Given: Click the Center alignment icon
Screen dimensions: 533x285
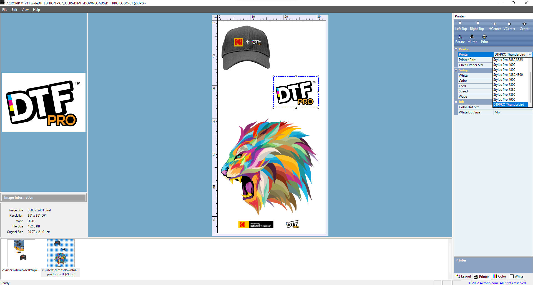Looking at the screenshot, I should pos(524,25).
